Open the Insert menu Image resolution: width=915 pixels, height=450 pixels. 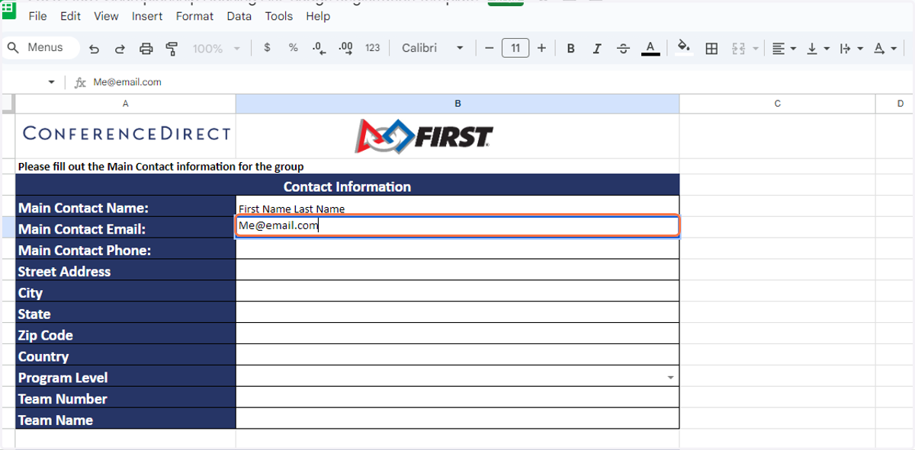click(x=147, y=16)
